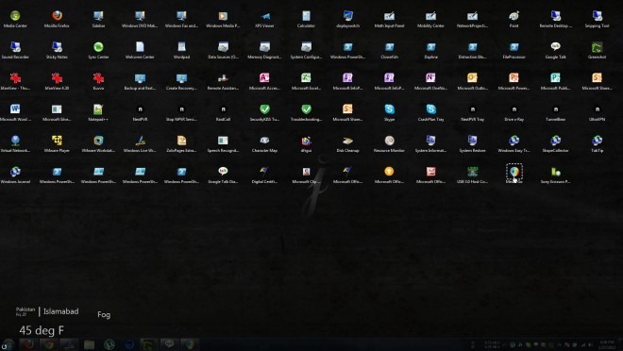This screenshot has height=351, width=623.
Task: Select the Resource Monitor icon
Action: pyautogui.click(x=389, y=143)
